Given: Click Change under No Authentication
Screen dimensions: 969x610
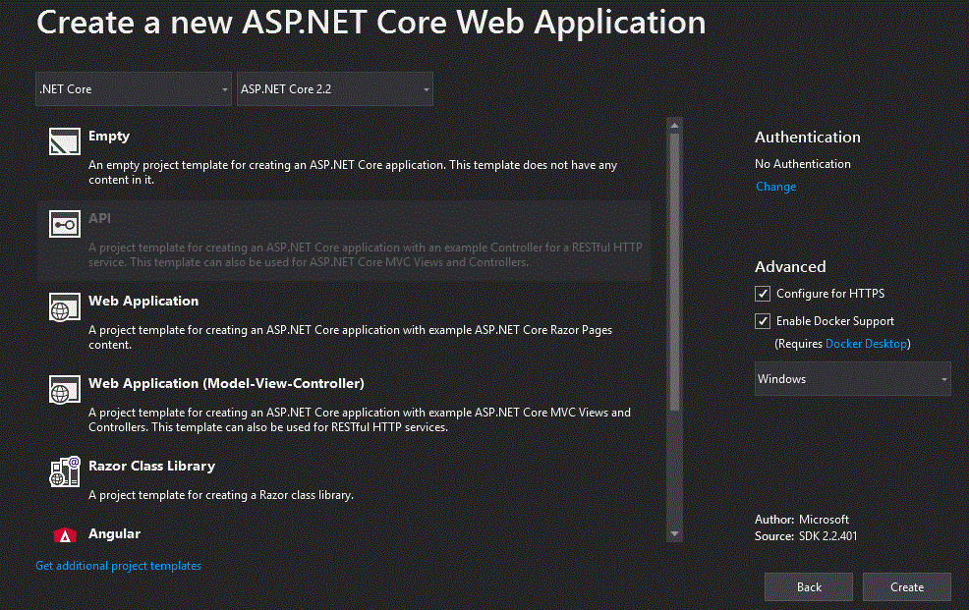Looking at the screenshot, I should pyautogui.click(x=775, y=187).
